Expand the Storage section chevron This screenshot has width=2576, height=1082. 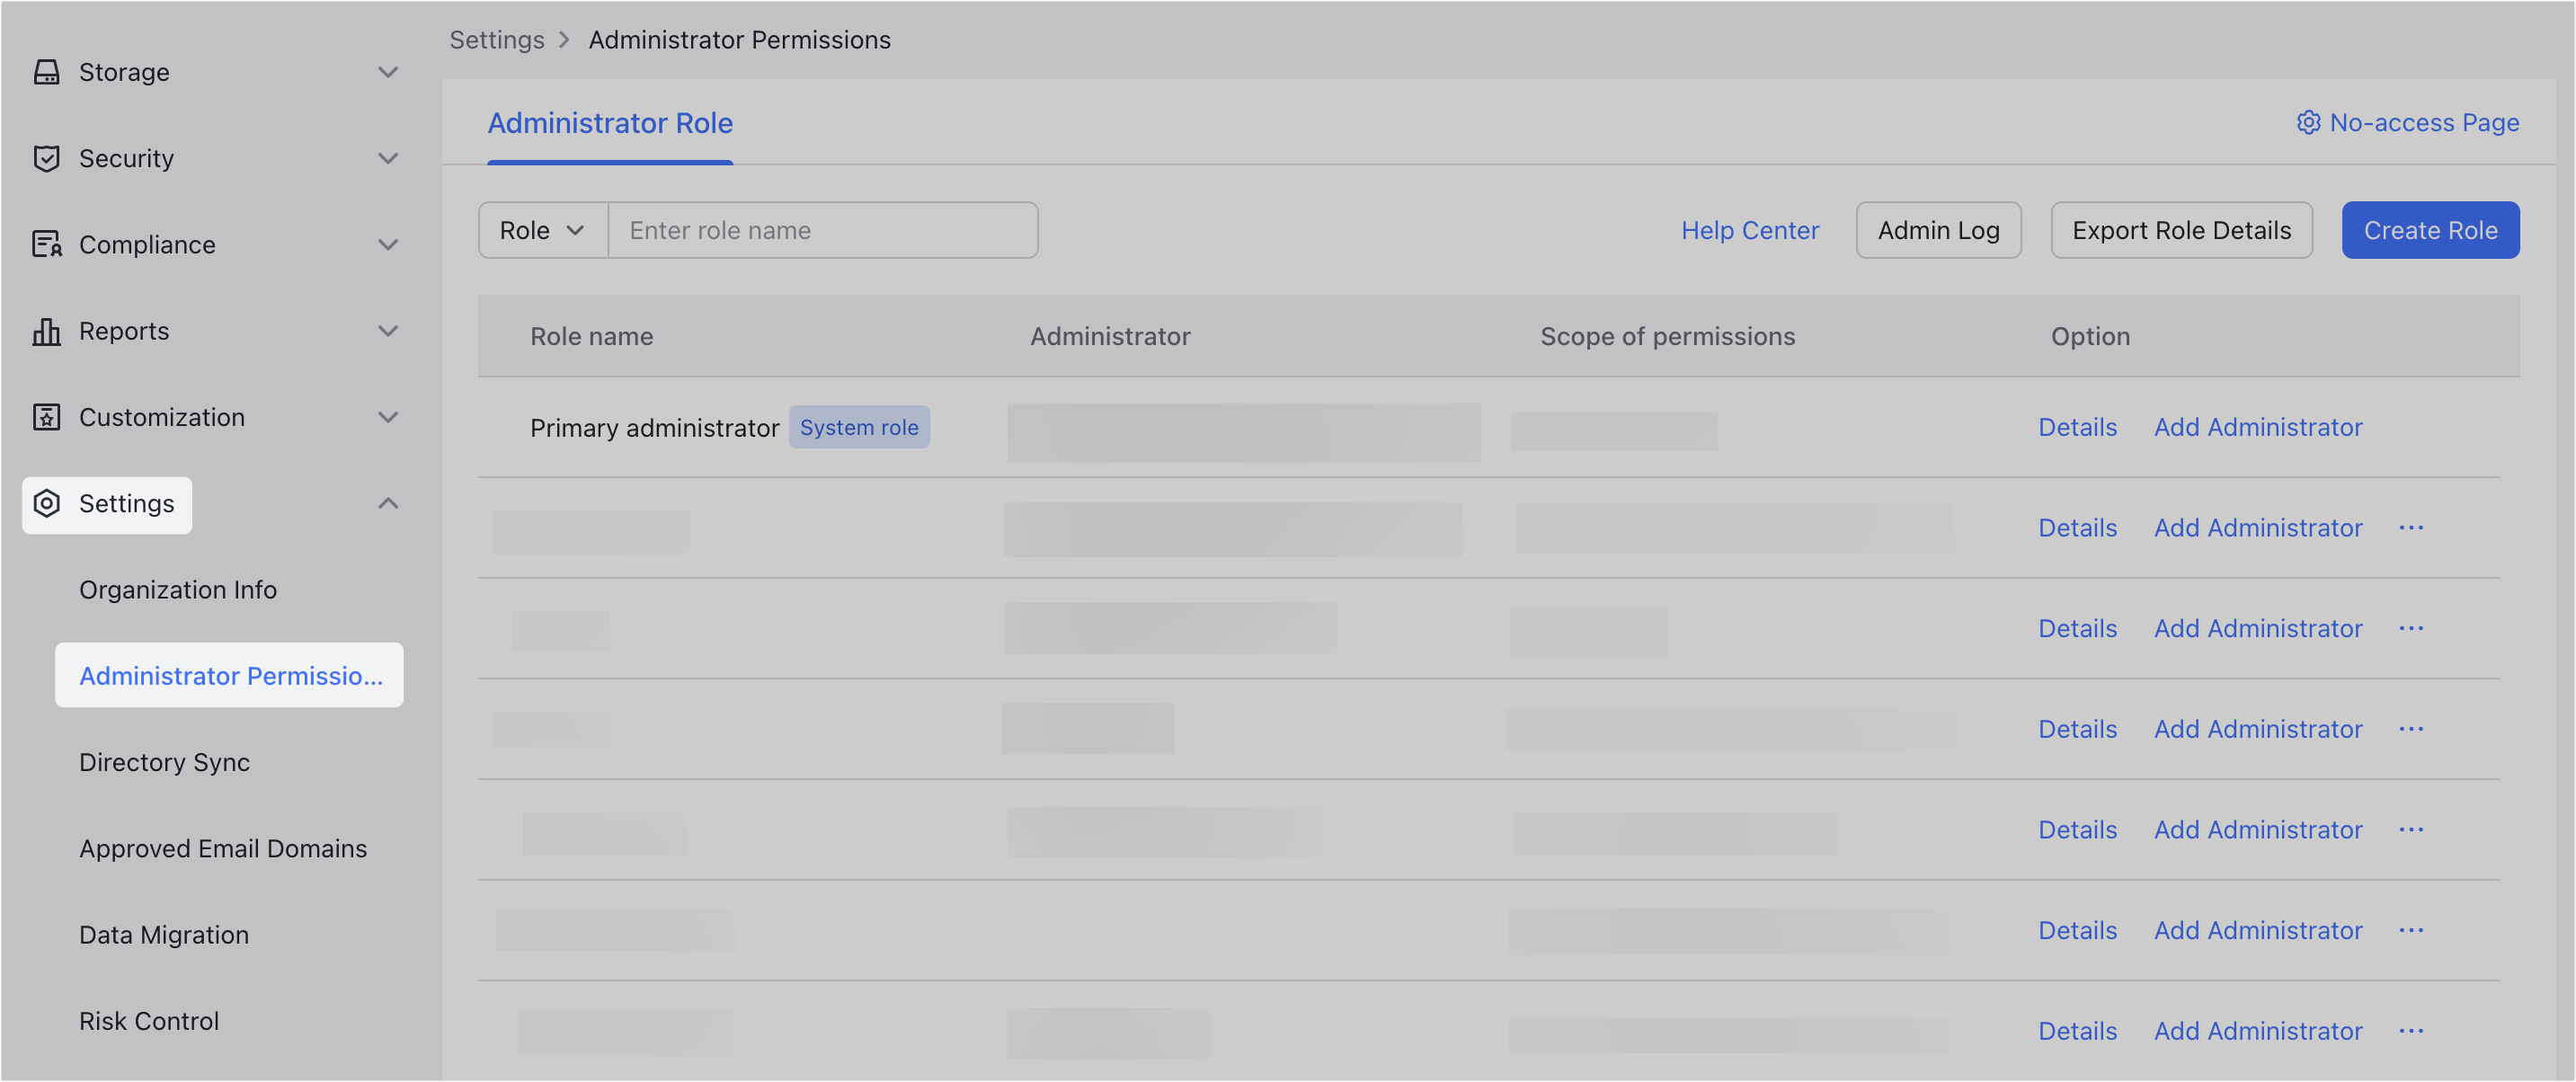pos(388,71)
